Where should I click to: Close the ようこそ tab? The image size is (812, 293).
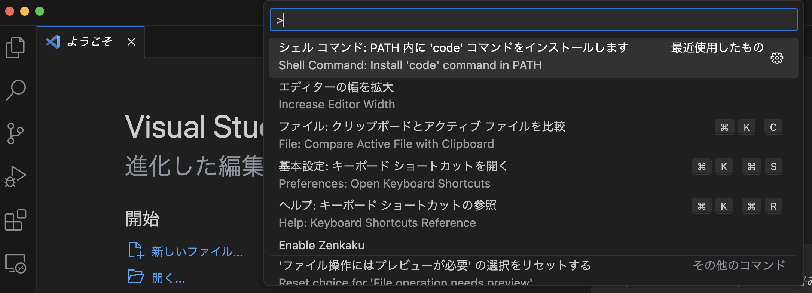[x=131, y=42]
